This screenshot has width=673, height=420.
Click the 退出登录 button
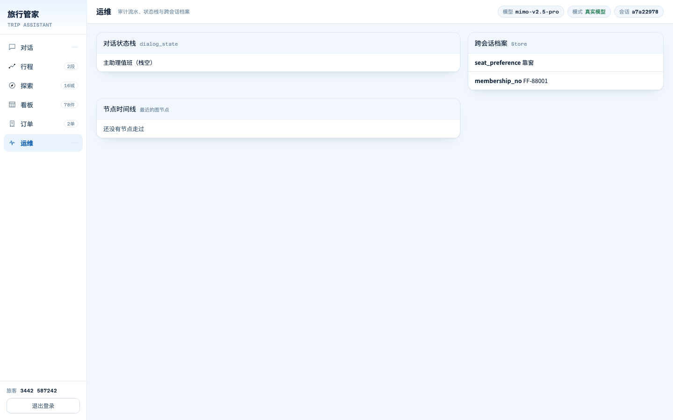coord(43,406)
